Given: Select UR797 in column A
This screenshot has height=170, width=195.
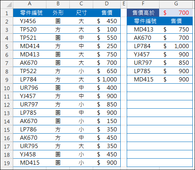Looking at the screenshot, I should (x=30, y=104).
